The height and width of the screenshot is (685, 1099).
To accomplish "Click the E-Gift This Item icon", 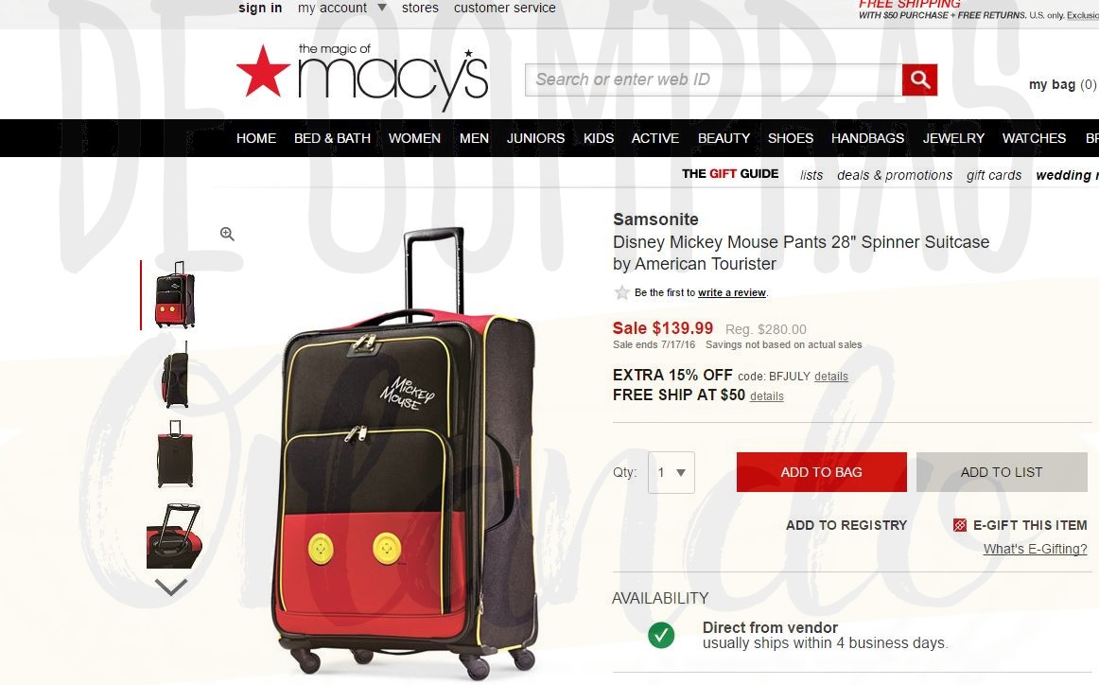I will click(x=960, y=525).
